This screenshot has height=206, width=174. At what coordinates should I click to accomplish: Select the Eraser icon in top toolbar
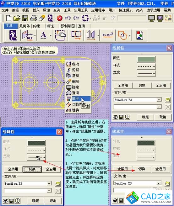tap(42, 18)
